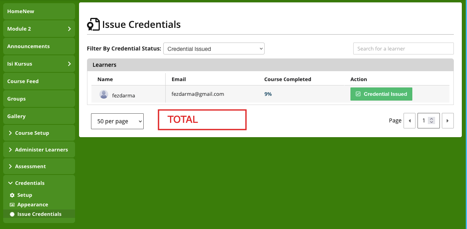Expand the Assessment section

(x=39, y=166)
